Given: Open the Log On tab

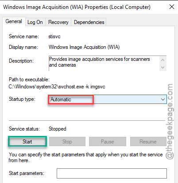Looking at the screenshot, I should pos(35,22).
